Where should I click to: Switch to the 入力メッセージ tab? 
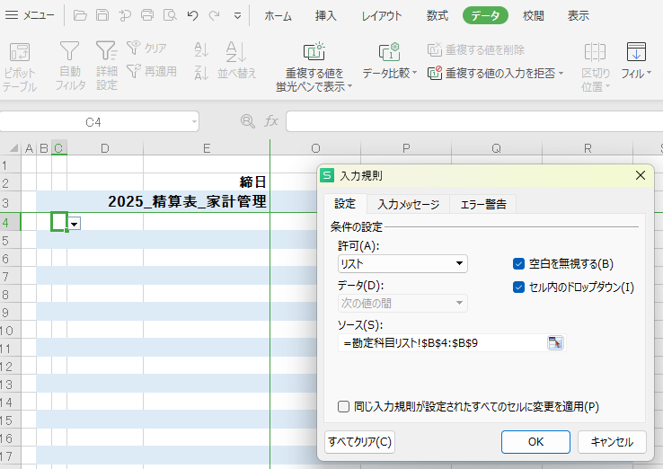(408, 204)
